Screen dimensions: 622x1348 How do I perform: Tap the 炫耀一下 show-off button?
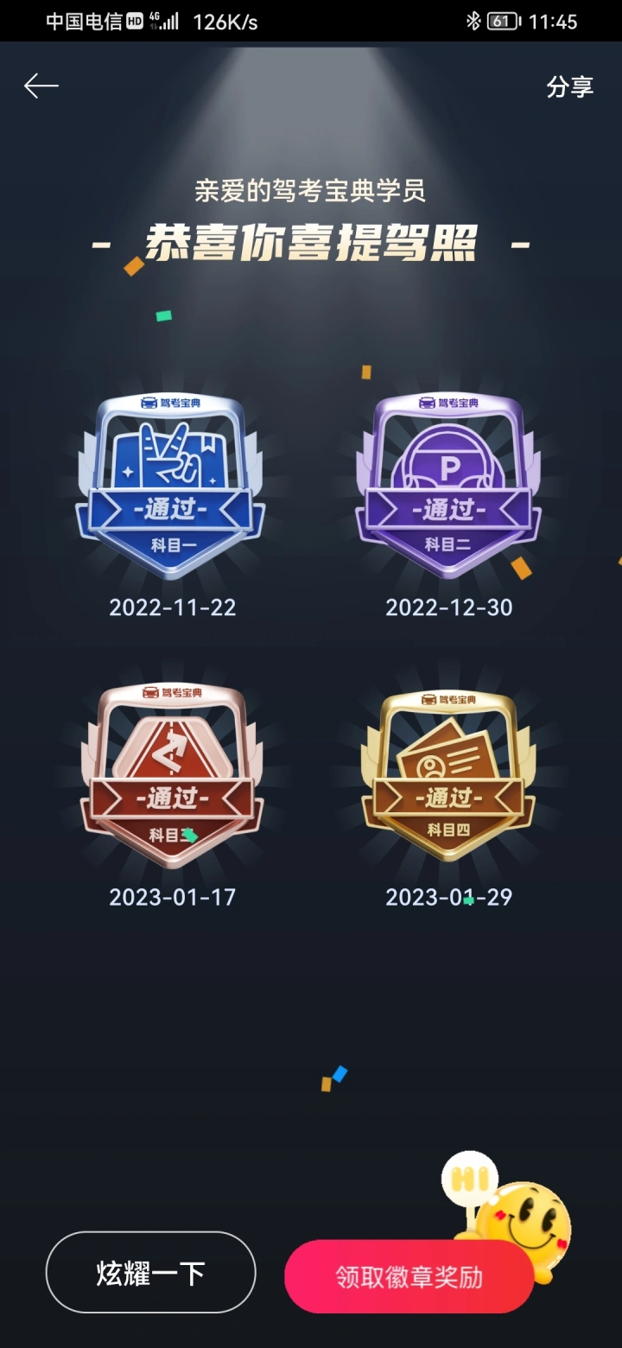pyautogui.click(x=151, y=1273)
